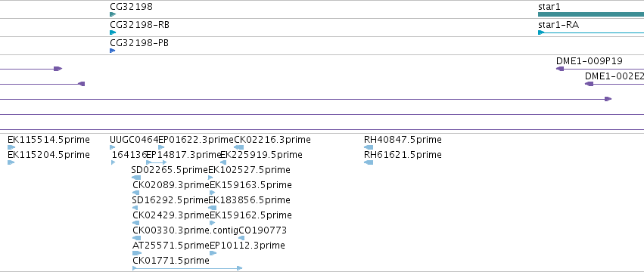Image resolution: width=644 pixels, height=272 pixels.
Task: Click the star1 gene label
Action: coord(549,7)
